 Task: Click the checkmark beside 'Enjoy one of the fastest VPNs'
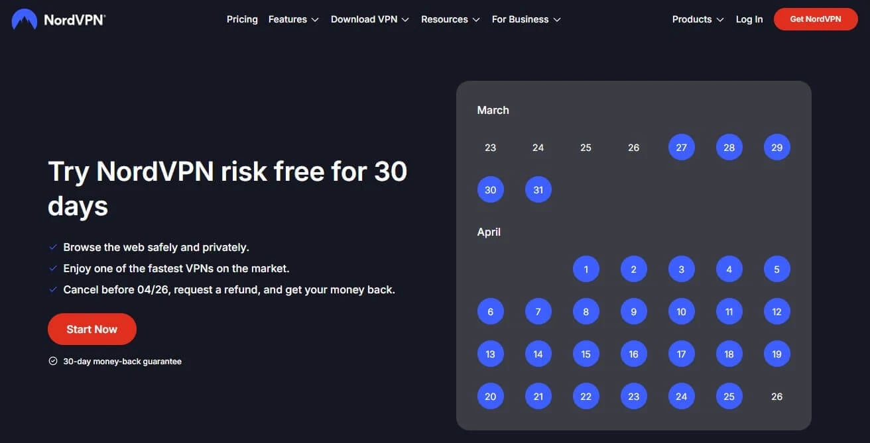(x=53, y=268)
